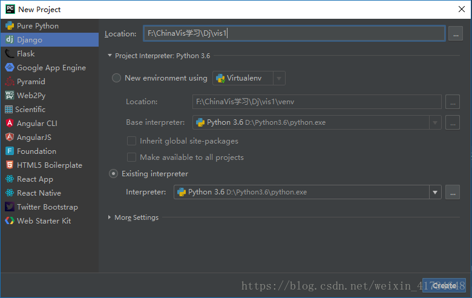Open existing Interpreter dropdown arrow
This screenshot has width=472, height=298.
[x=435, y=192]
